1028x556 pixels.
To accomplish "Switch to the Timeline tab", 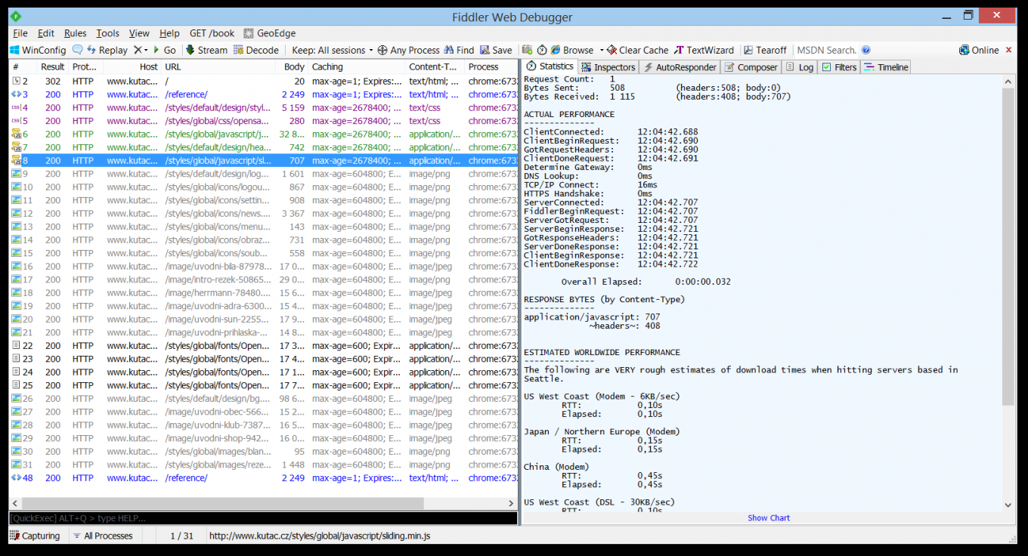I will 886,67.
